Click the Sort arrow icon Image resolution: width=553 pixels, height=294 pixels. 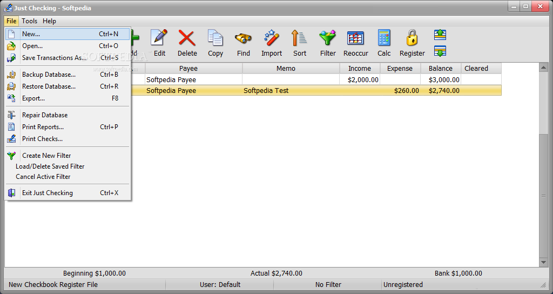tap(299, 38)
